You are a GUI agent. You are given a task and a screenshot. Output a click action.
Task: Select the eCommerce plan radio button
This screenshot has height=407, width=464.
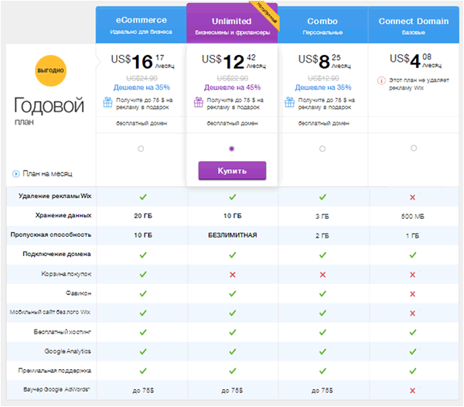pyautogui.click(x=141, y=149)
